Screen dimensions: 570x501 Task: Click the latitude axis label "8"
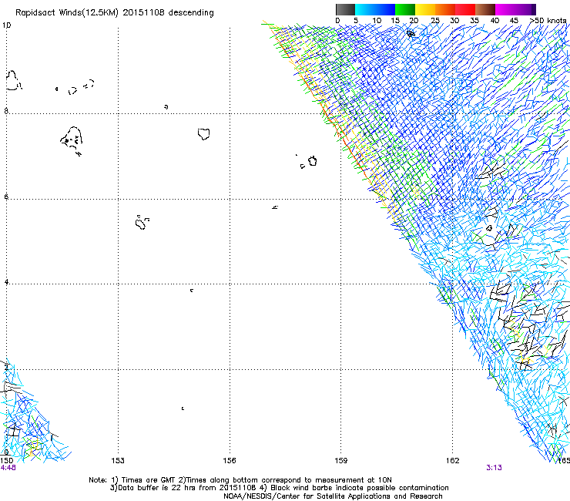point(6,111)
